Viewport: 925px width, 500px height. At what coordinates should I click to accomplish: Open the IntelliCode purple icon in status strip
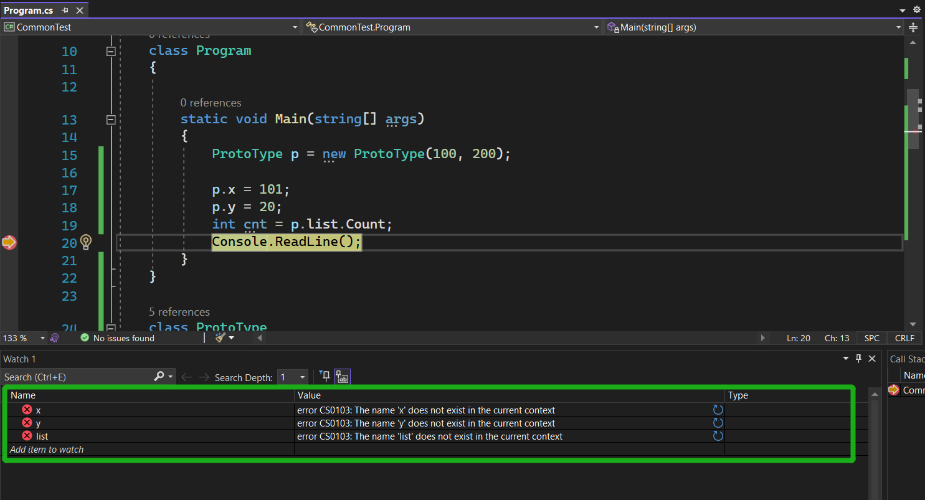pos(55,338)
